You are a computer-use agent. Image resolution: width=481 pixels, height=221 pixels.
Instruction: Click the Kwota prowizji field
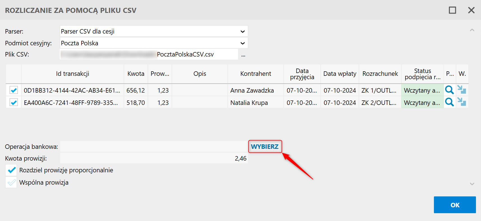[x=154, y=158]
